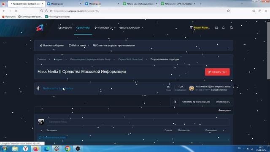Bookmark this page with the star icon
This screenshot has width=270, height=152.
[228, 11]
